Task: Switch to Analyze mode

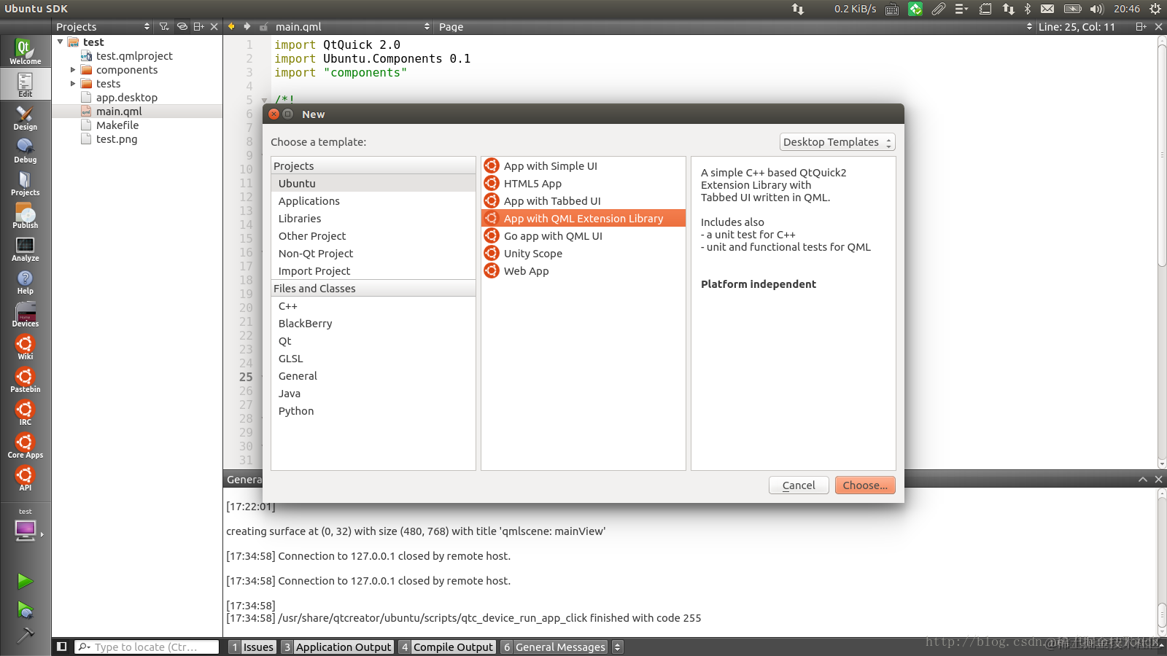Action: point(25,249)
